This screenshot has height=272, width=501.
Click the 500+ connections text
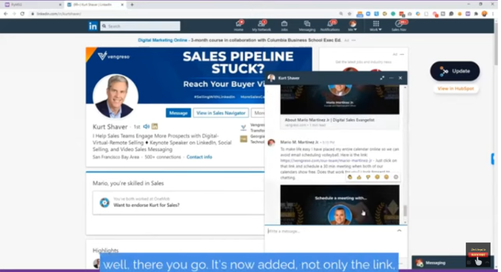162,157
